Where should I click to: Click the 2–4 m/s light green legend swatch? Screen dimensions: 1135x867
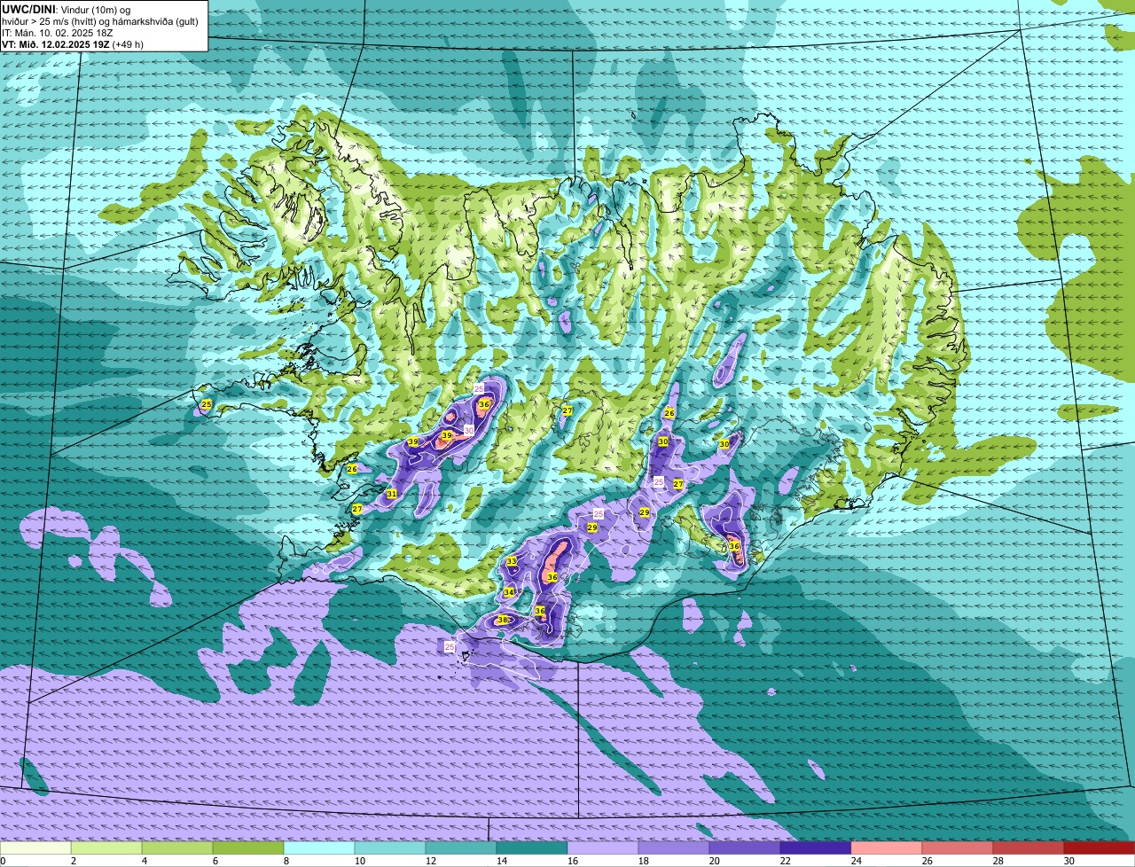click(106, 847)
